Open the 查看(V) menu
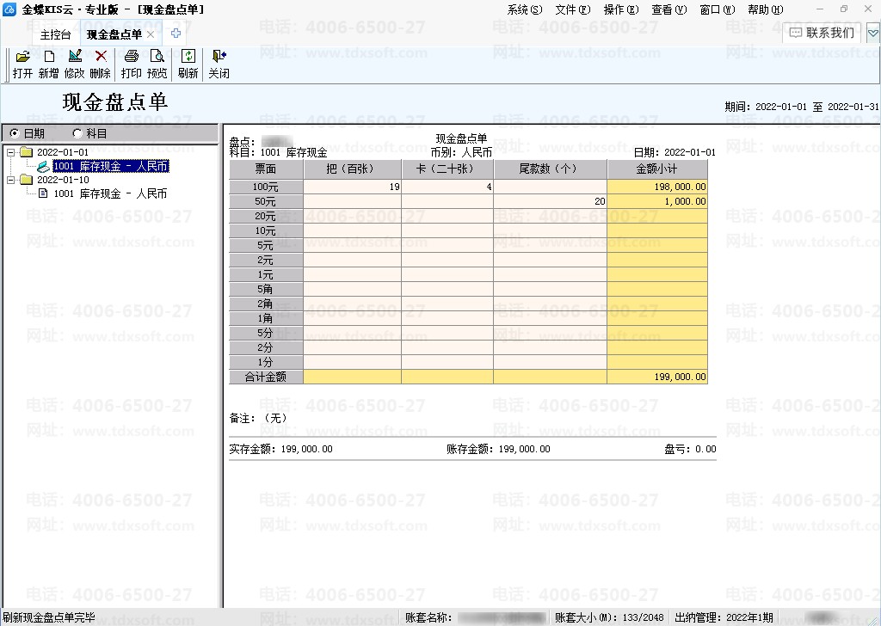The width and height of the screenshot is (881, 626). click(669, 9)
